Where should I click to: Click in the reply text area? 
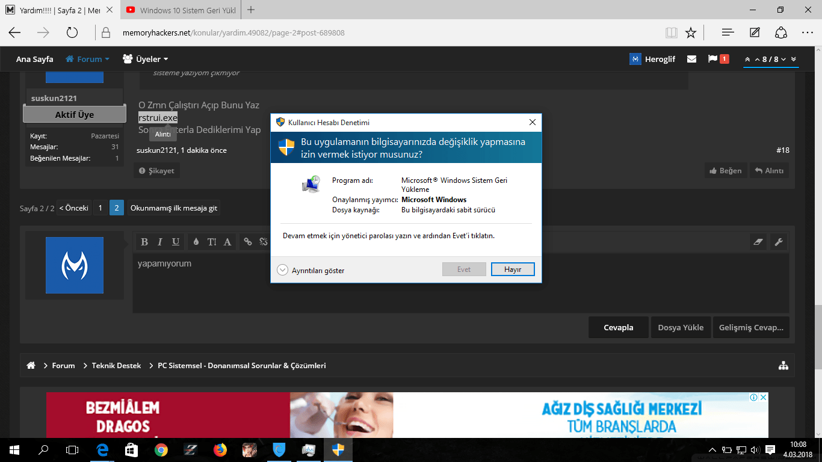tap(460, 283)
